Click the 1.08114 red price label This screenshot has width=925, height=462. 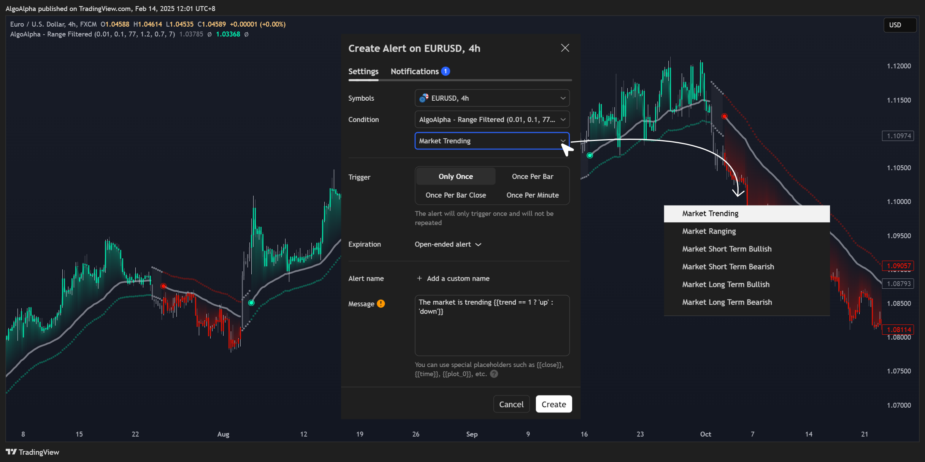tap(899, 329)
